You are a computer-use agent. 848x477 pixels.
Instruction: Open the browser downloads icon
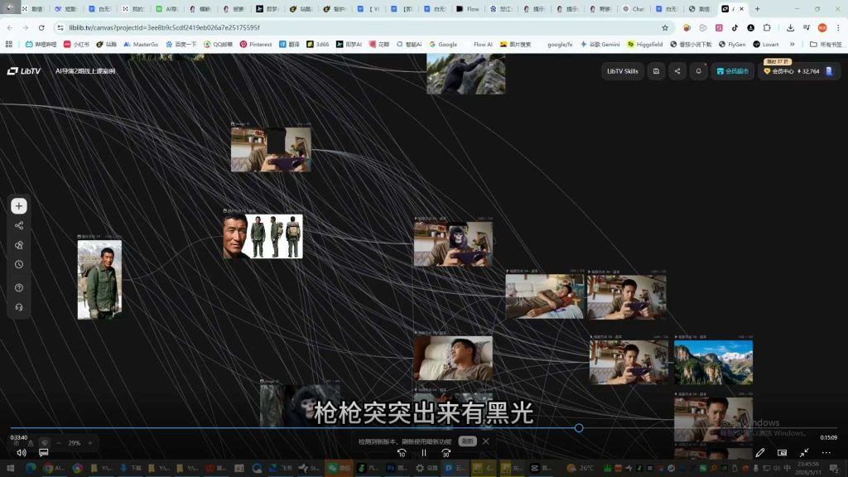790,27
